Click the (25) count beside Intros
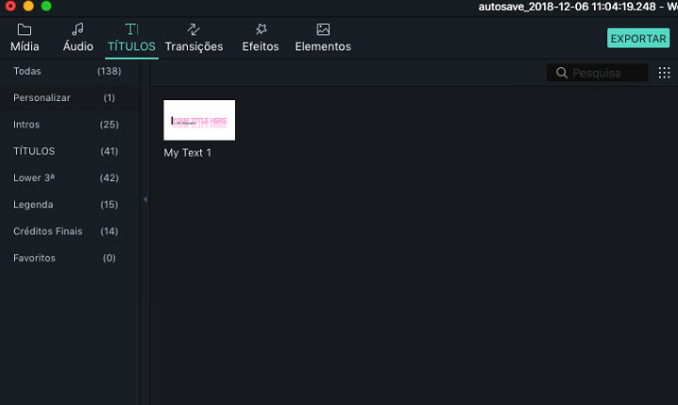The width and height of the screenshot is (678, 405). tap(109, 125)
